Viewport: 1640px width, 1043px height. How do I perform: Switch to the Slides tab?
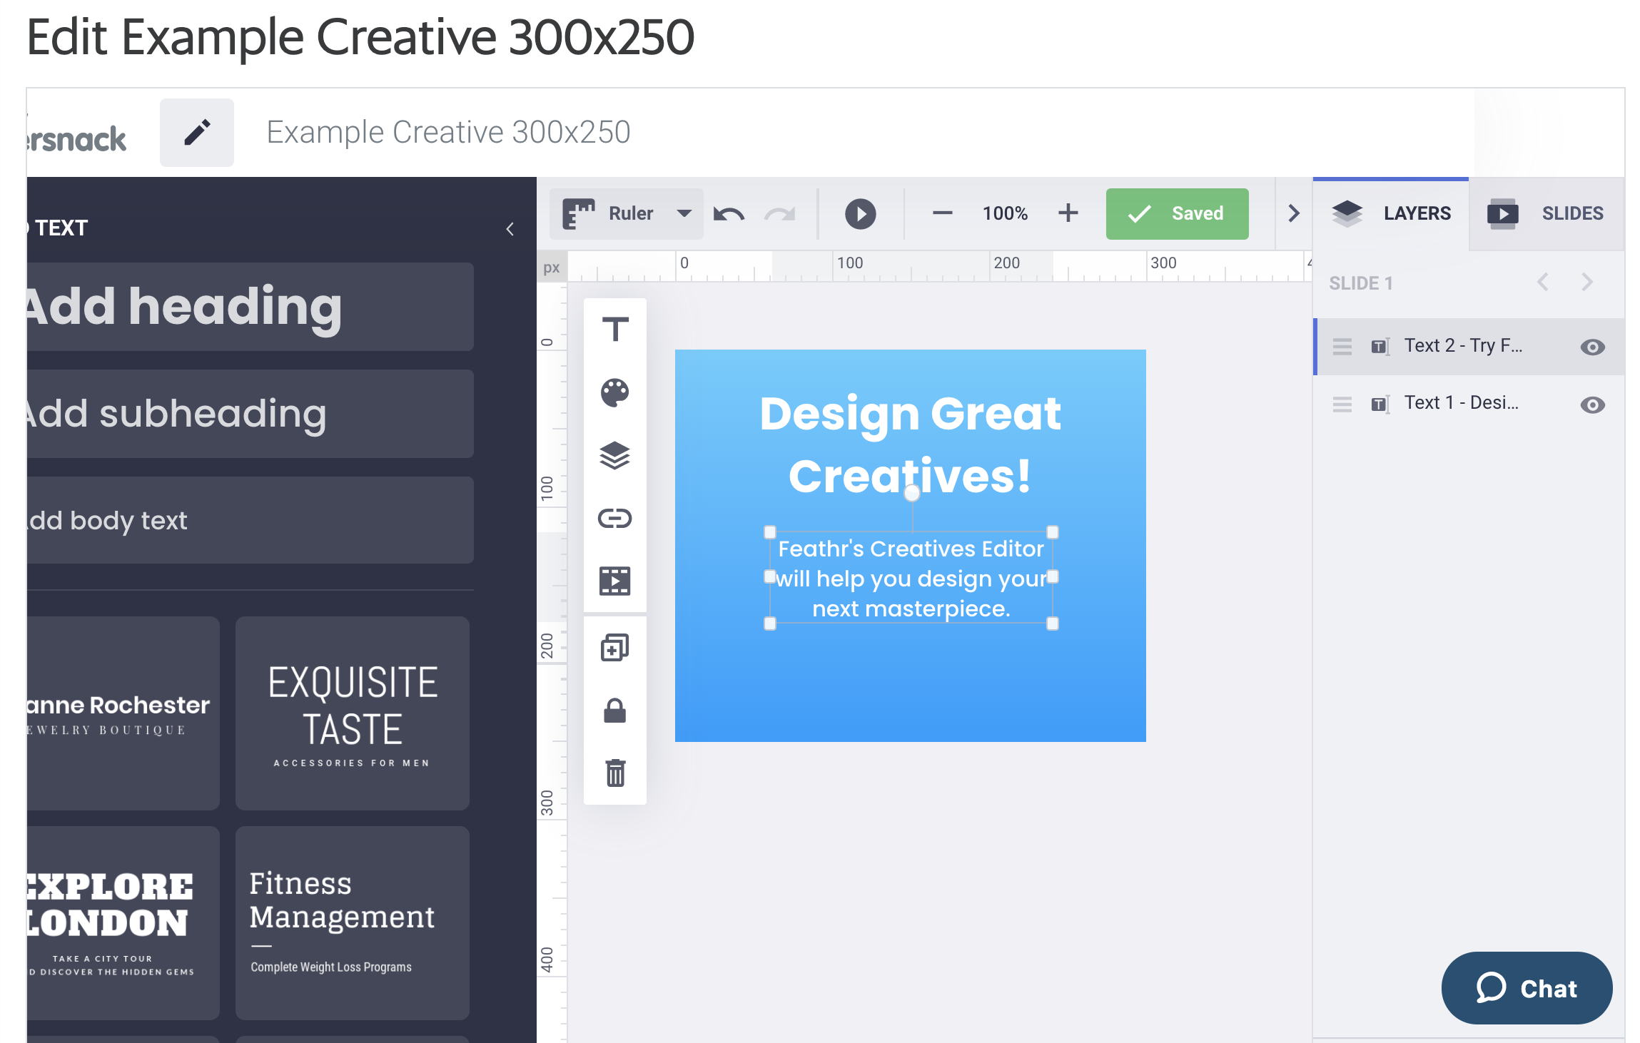pyautogui.click(x=1547, y=213)
